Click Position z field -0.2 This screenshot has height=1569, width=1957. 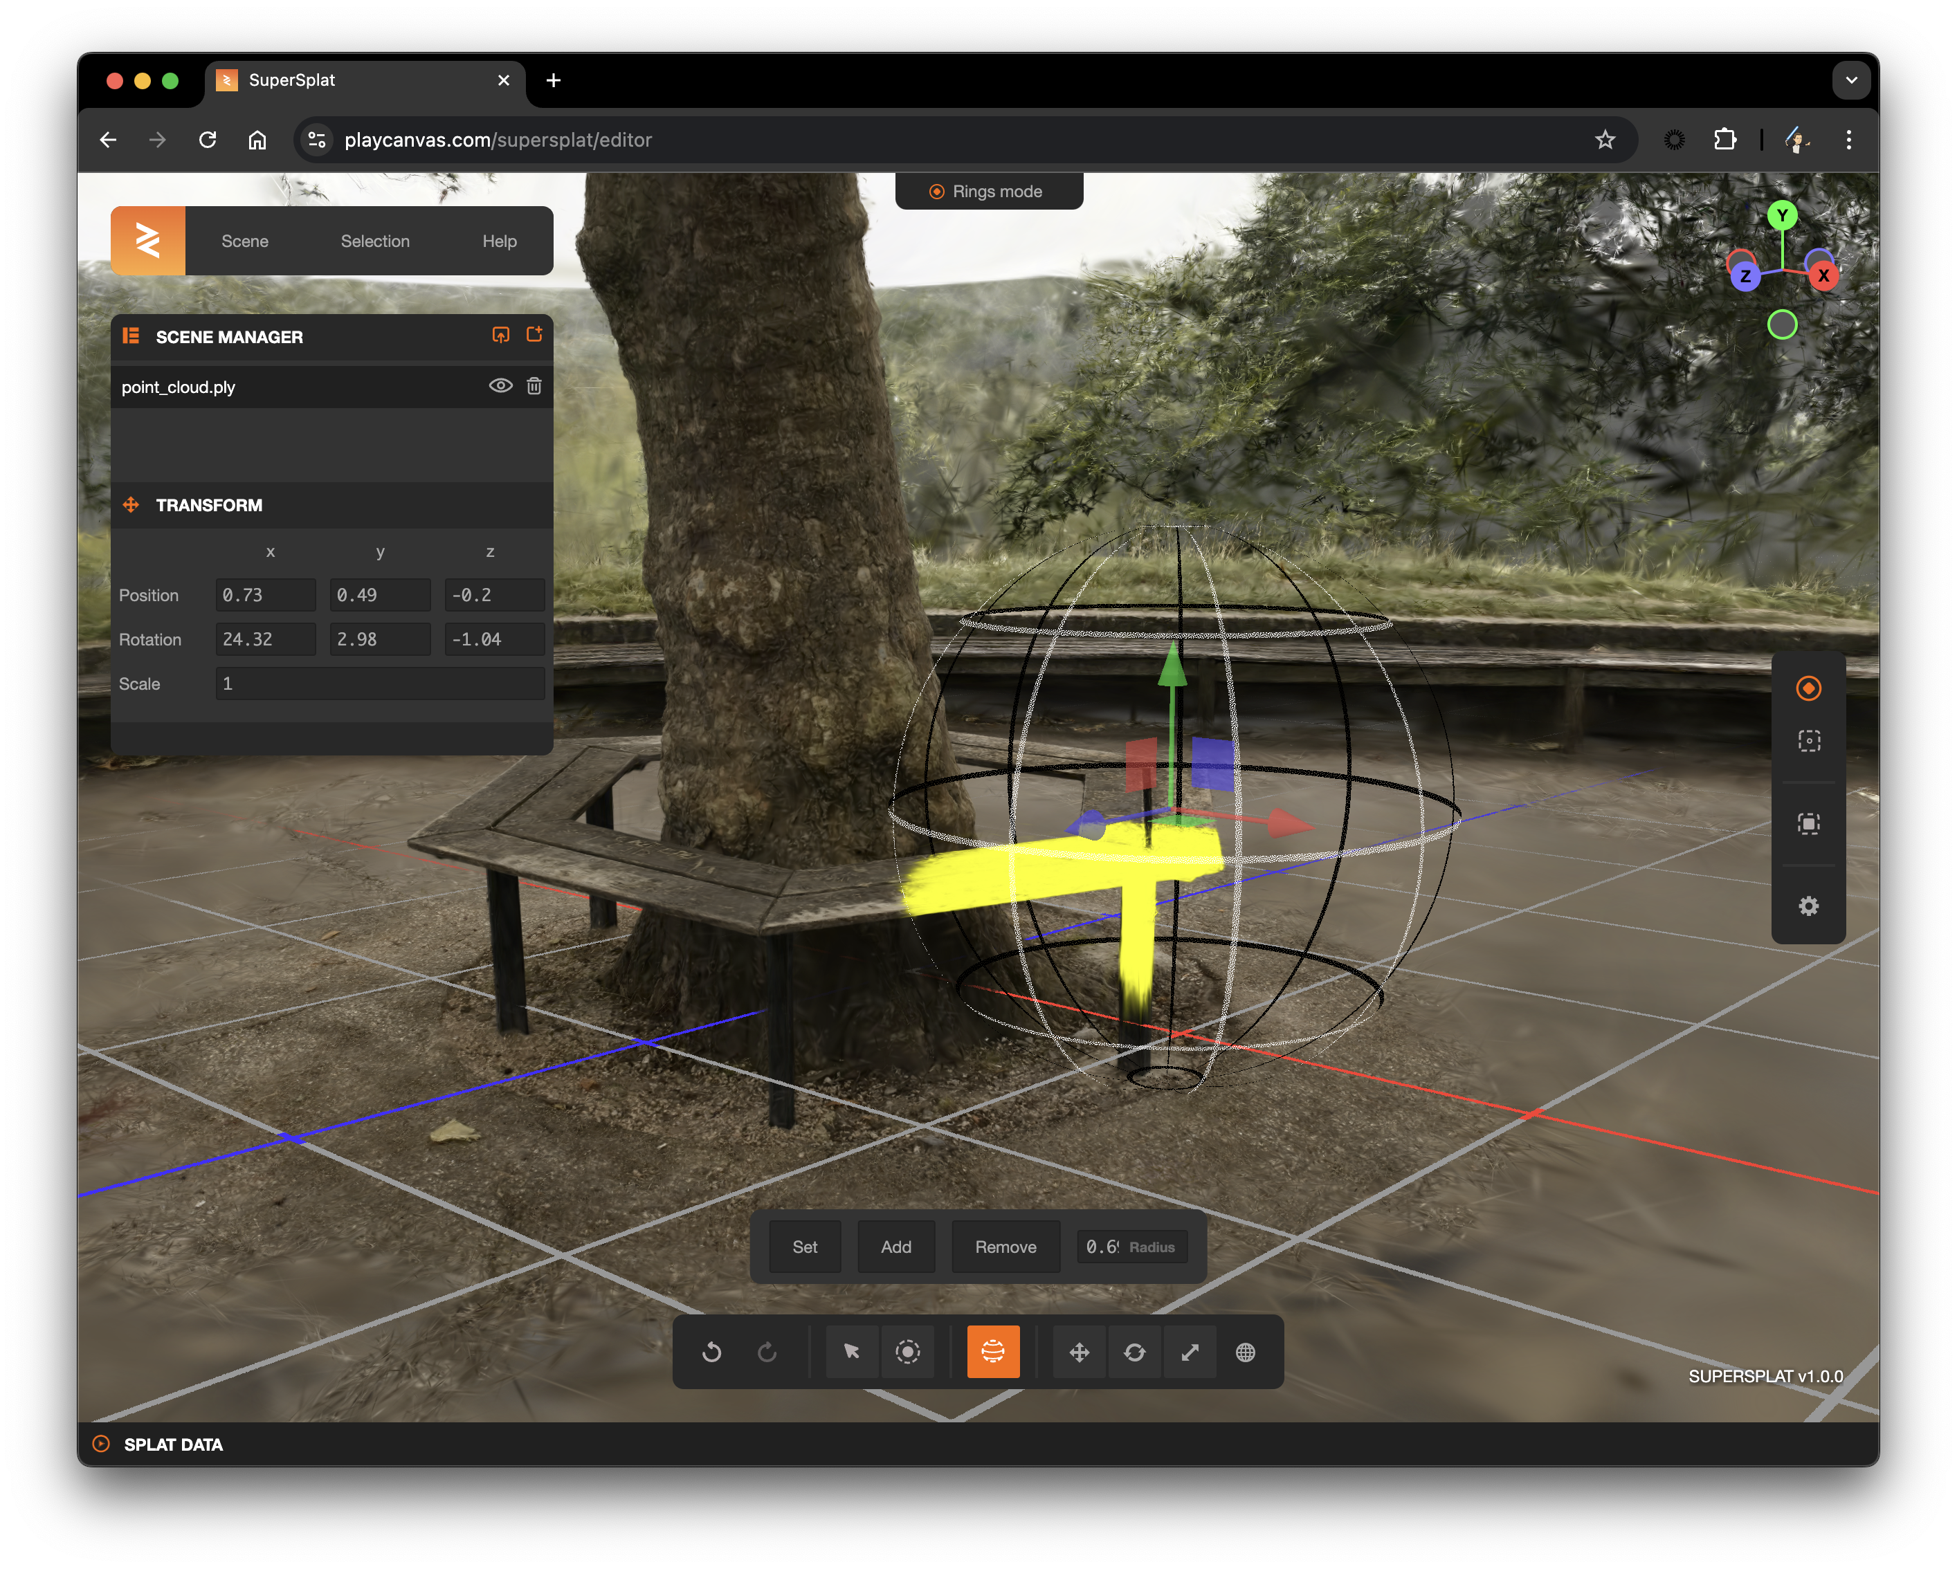pyautogui.click(x=495, y=594)
